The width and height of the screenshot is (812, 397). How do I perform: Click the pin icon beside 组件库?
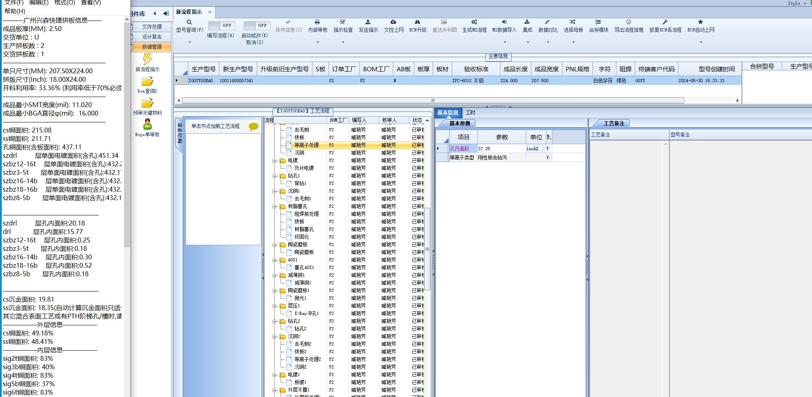pyautogui.click(x=166, y=14)
